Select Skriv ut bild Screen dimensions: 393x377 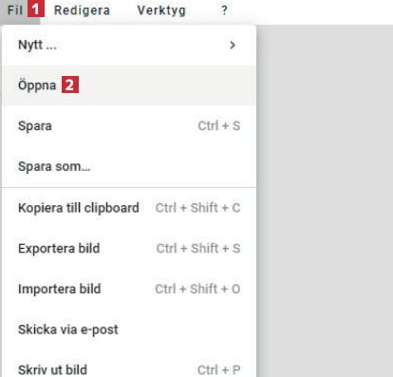point(129,368)
